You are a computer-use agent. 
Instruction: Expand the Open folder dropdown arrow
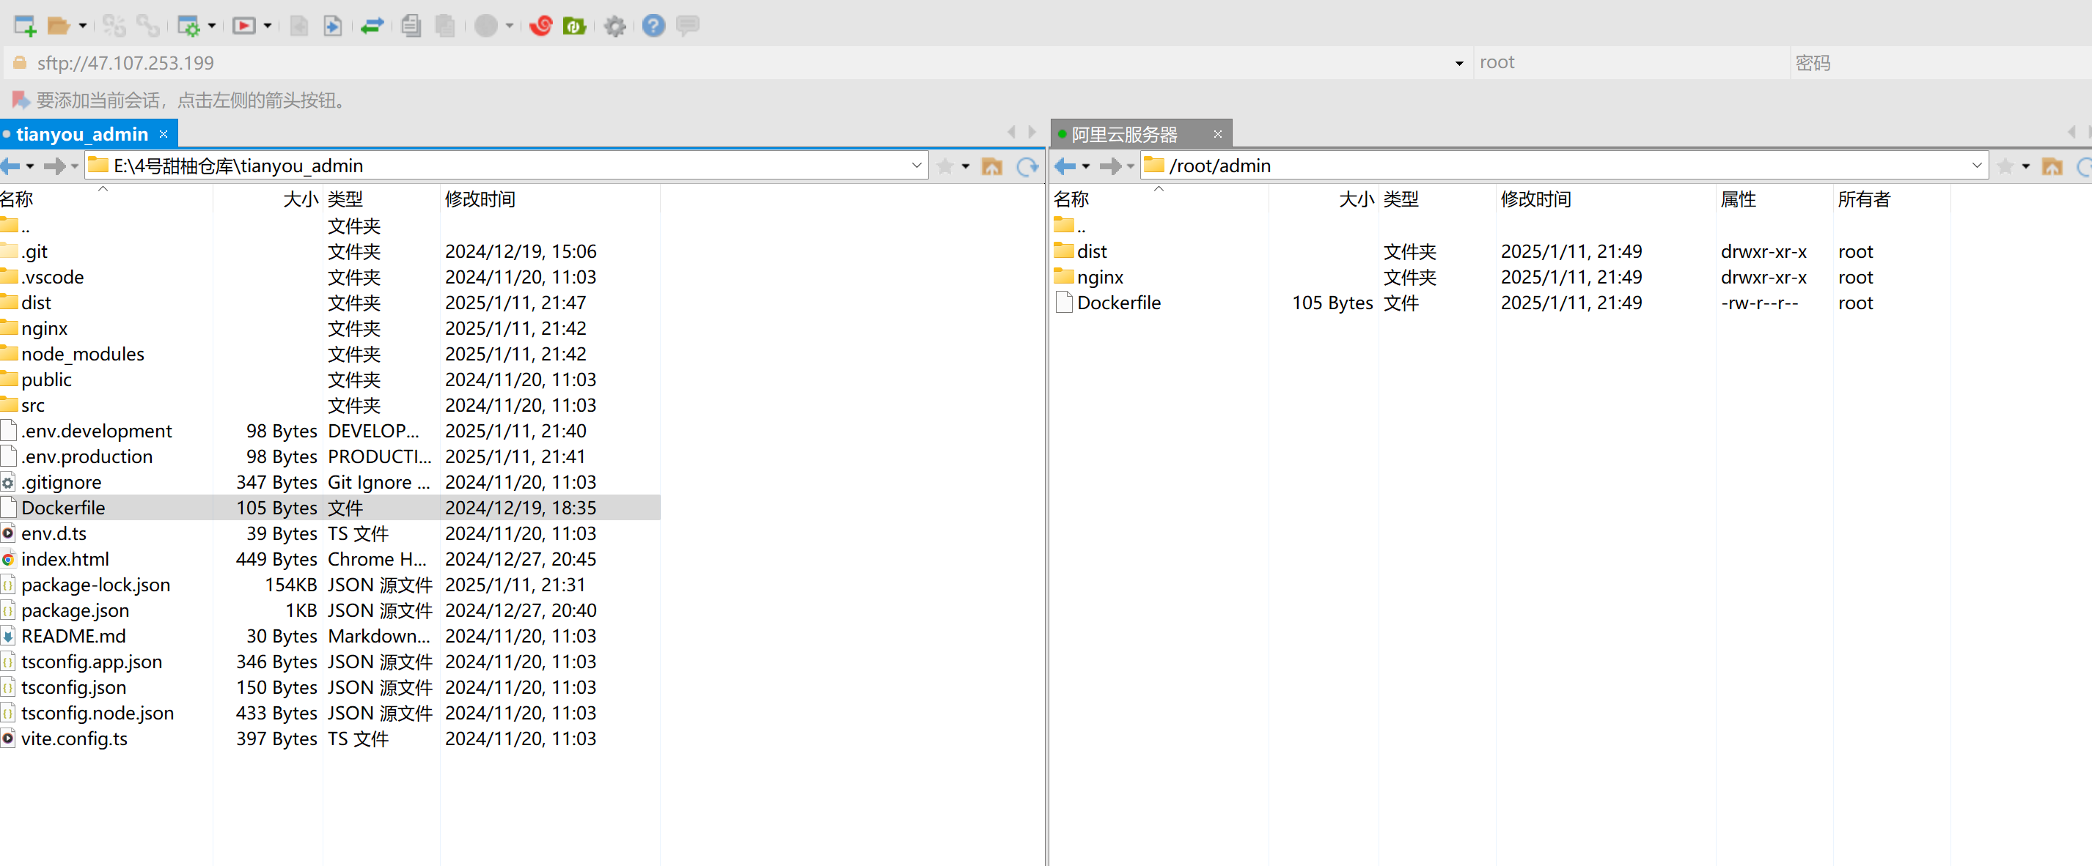point(83,26)
